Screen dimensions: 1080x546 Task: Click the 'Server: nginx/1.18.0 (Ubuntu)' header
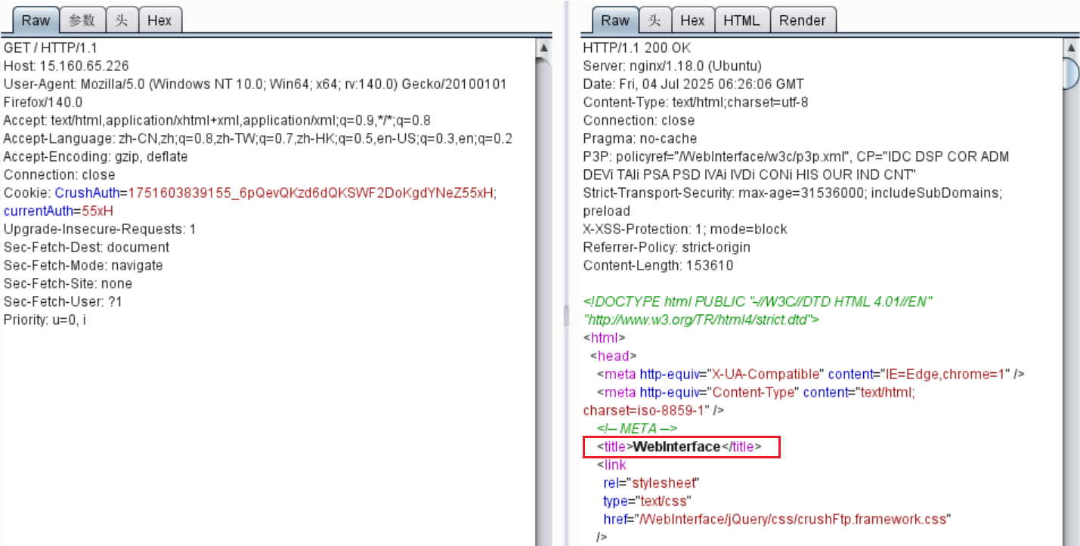[672, 66]
